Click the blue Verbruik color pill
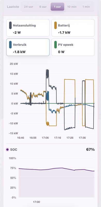Screen dimensions: 101x207 point(10,45)
